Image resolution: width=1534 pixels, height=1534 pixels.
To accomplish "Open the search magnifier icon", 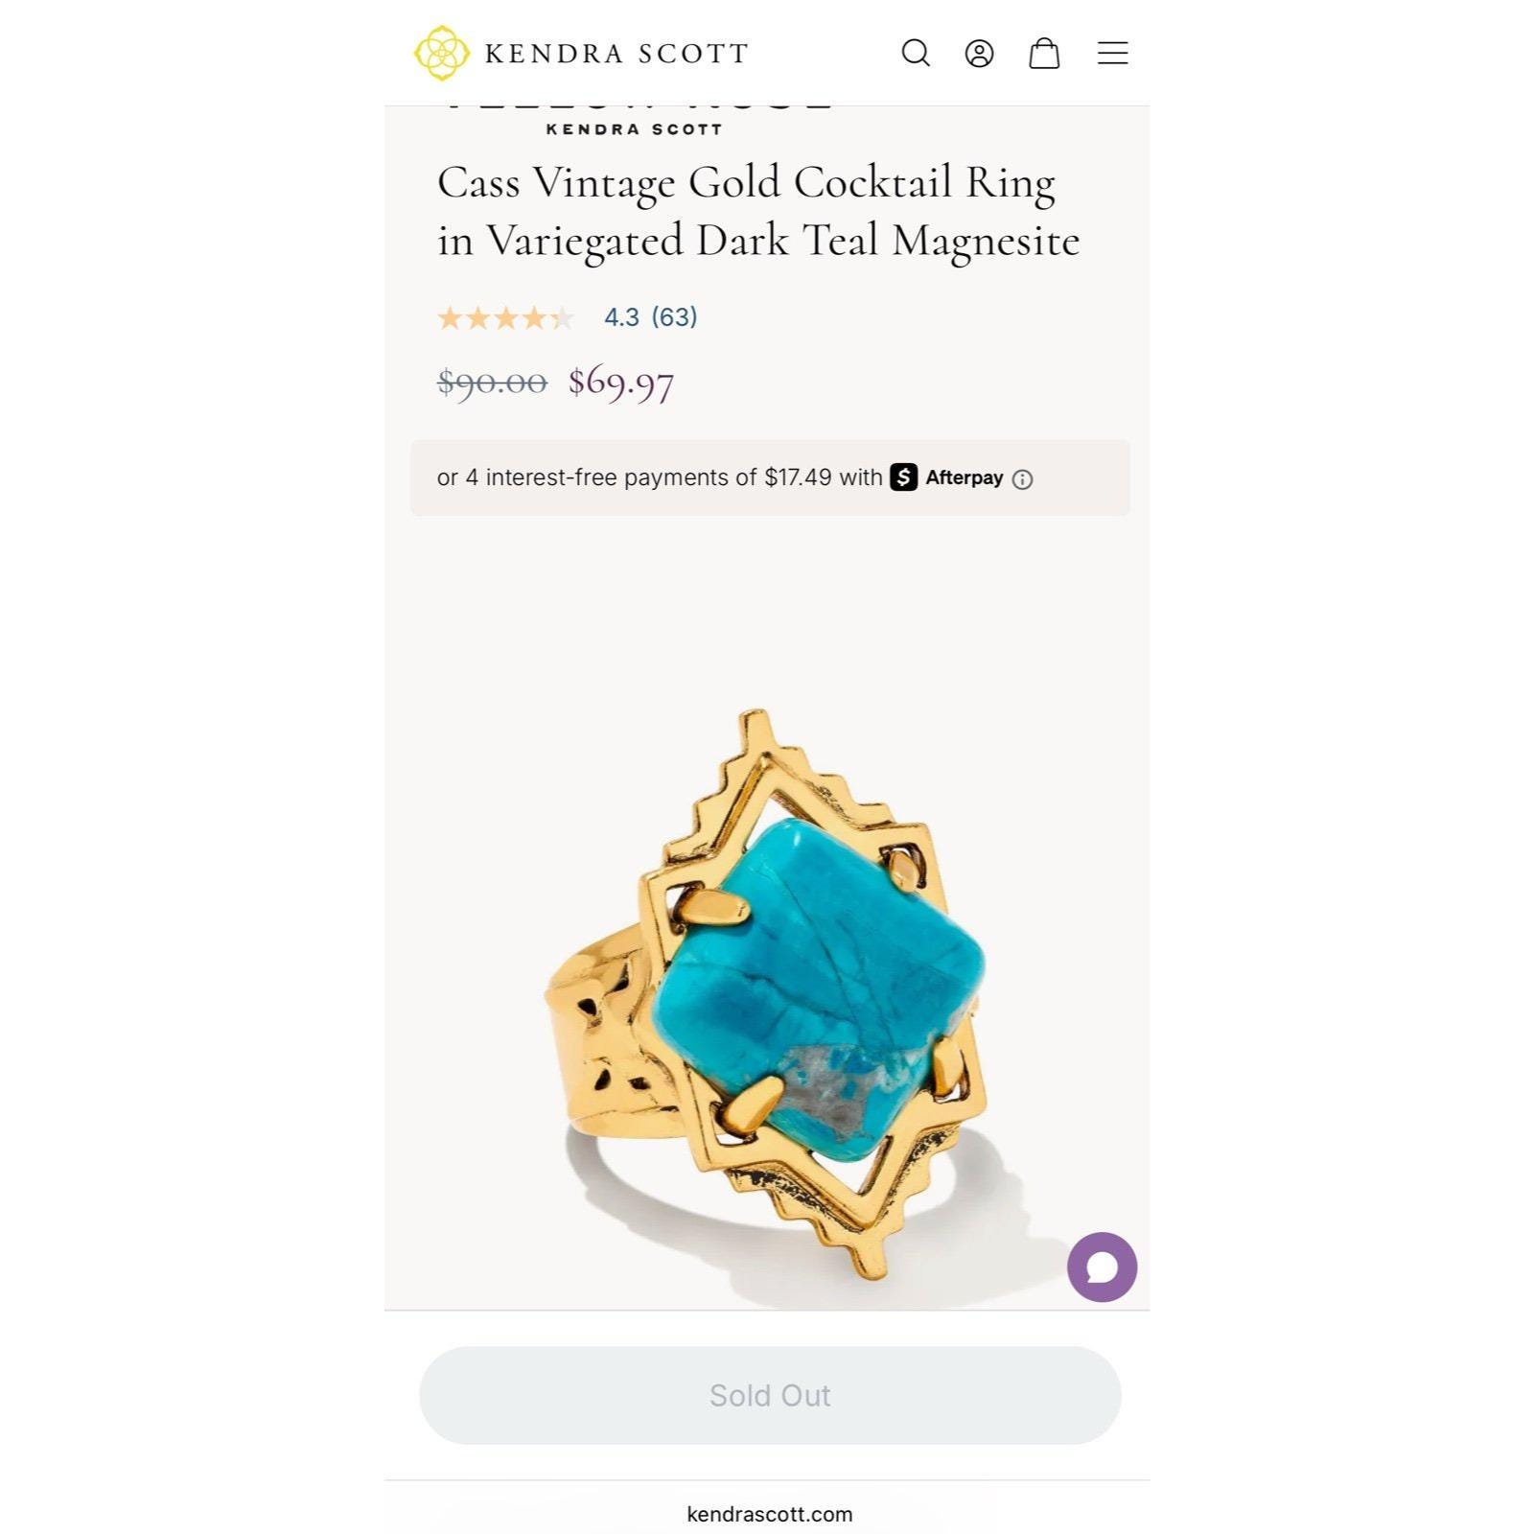I will point(916,53).
